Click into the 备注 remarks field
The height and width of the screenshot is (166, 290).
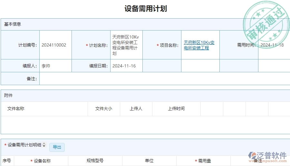click(x=165, y=79)
